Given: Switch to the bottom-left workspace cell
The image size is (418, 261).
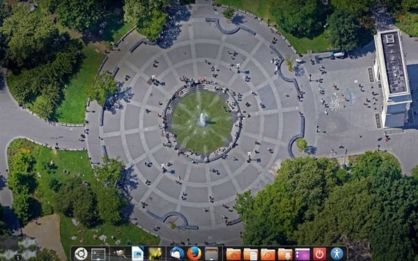Looking at the screenshot, I should click(9, 255).
